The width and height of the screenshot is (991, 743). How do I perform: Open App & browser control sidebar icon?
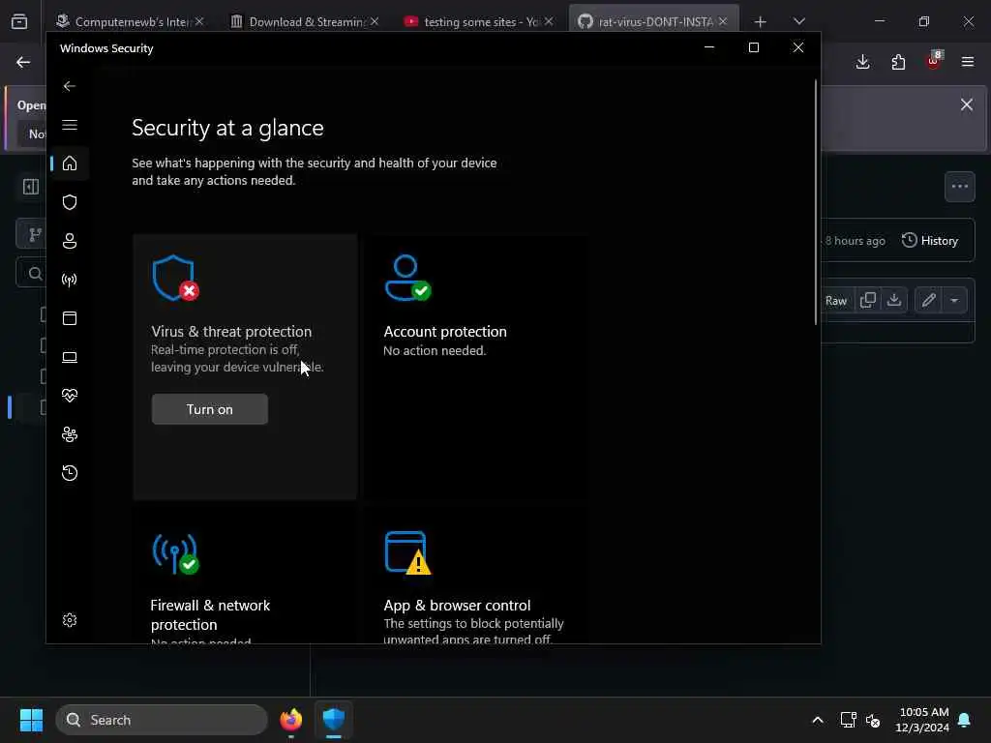coord(70,317)
